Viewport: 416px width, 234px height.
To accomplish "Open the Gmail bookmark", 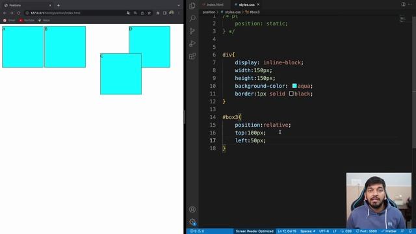I will [x=9, y=20].
